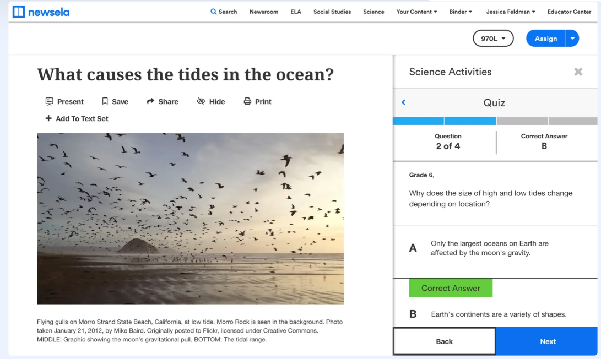This screenshot has width=601, height=359.
Task: Go back using the Quiz chevron arrow
Action: pyautogui.click(x=403, y=102)
